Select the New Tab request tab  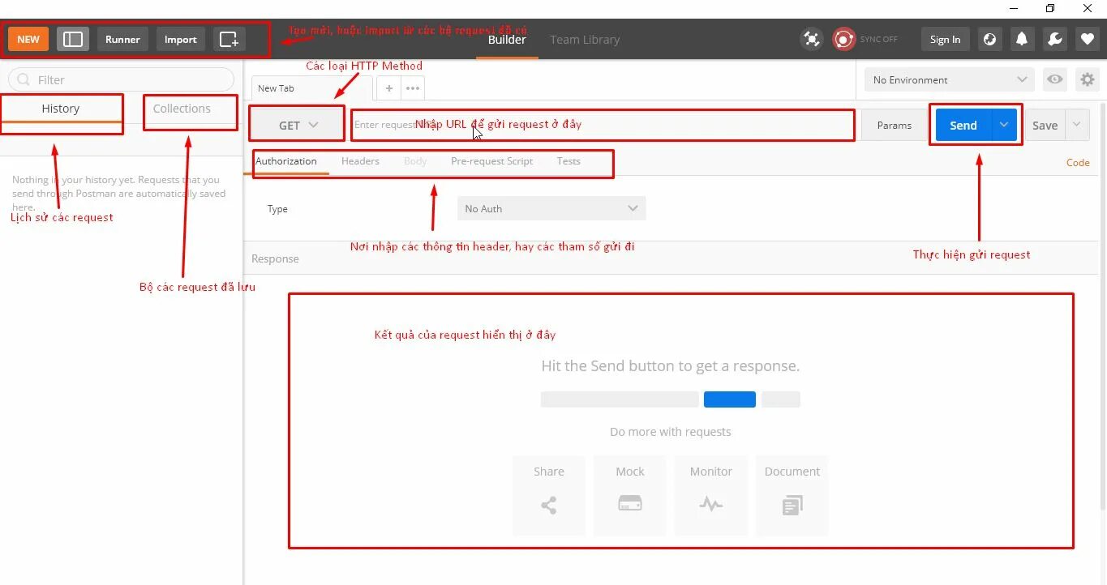coord(311,88)
